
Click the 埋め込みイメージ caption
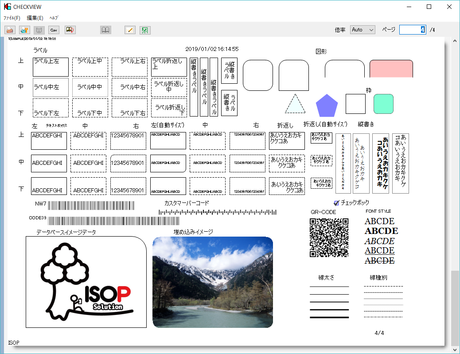pyautogui.click(x=193, y=232)
